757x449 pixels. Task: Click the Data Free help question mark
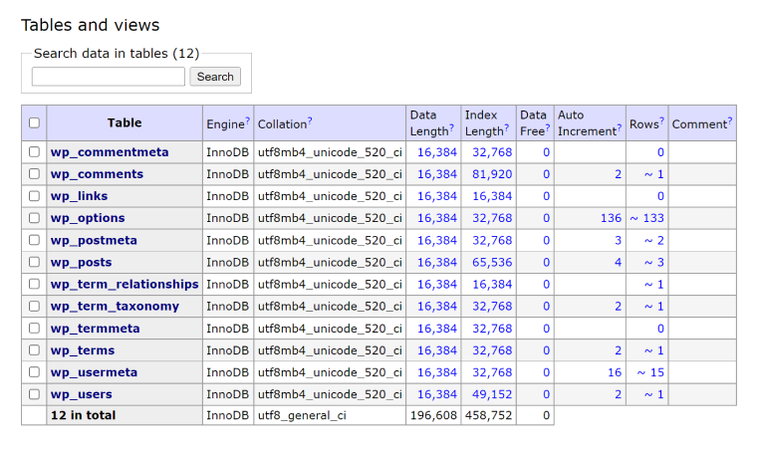tap(548, 127)
